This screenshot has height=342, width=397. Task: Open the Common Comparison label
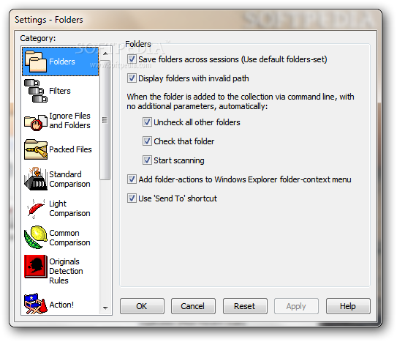coord(69,237)
